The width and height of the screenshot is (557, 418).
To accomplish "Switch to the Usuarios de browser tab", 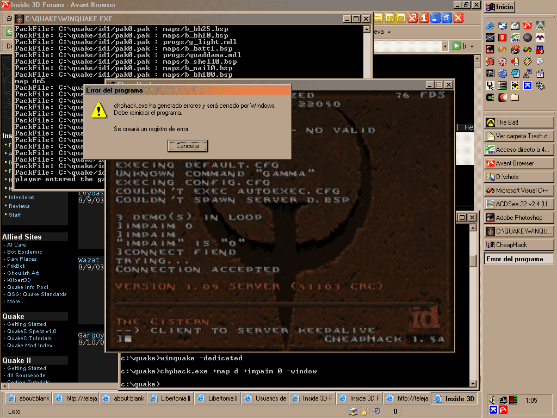I will point(265,398).
